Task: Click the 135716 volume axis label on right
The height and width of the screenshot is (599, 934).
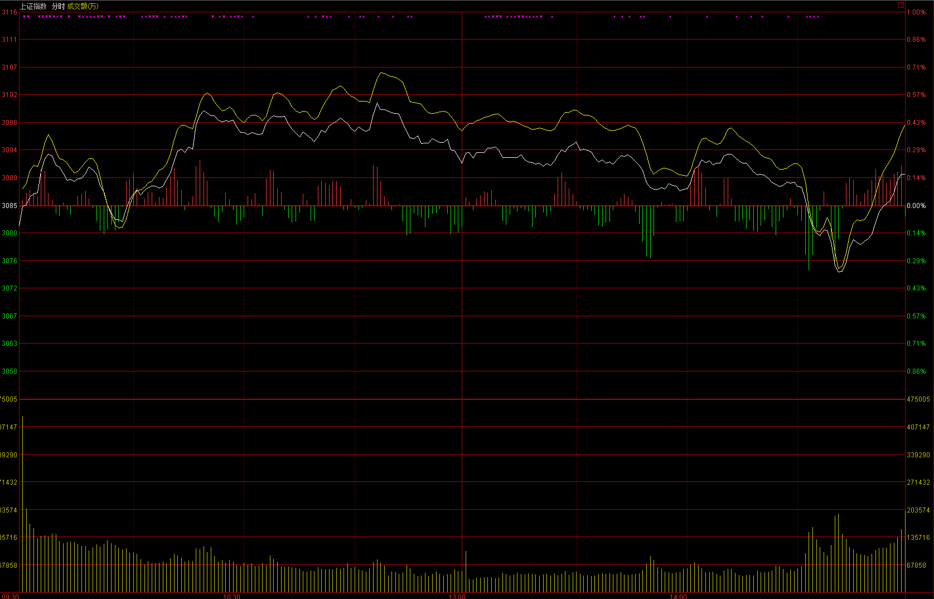Action: click(x=918, y=538)
